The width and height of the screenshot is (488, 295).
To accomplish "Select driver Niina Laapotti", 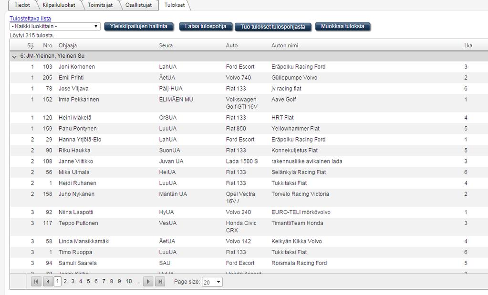I will (x=76, y=212).
